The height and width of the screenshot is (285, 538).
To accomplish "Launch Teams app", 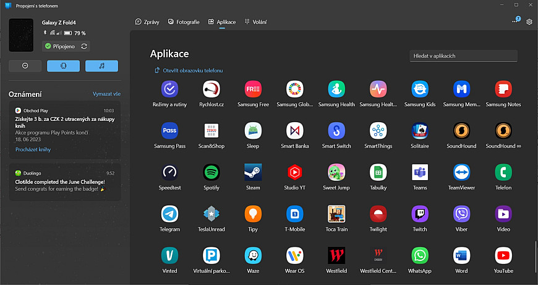I will tap(420, 173).
